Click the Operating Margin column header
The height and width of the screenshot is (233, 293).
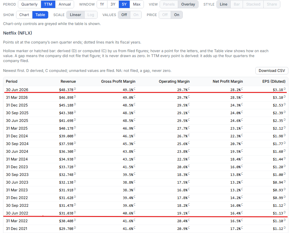click(174, 81)
